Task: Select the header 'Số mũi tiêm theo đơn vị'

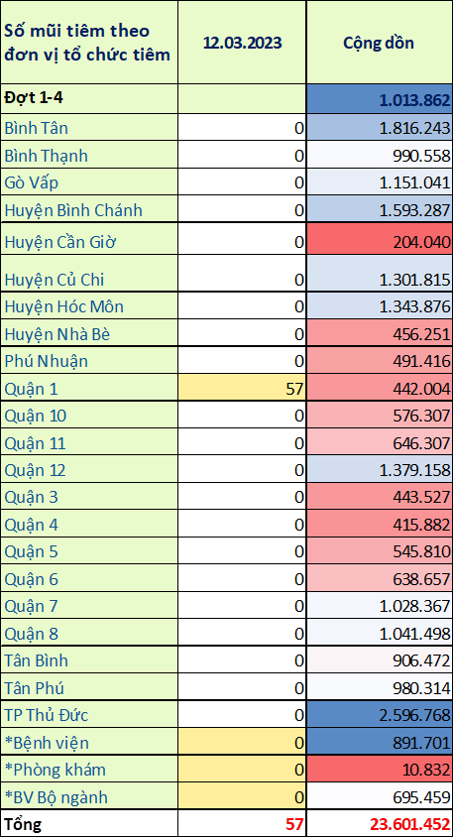Action: click(x=89, y=43)
